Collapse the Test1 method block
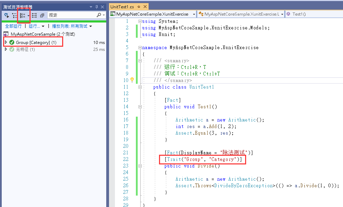The image size is (343, 207). click(x=140, y=107)
